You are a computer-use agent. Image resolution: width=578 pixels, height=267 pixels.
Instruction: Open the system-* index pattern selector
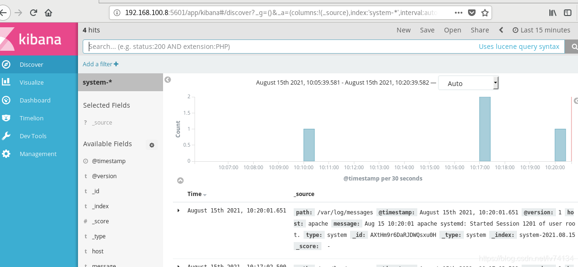point(120,82)
